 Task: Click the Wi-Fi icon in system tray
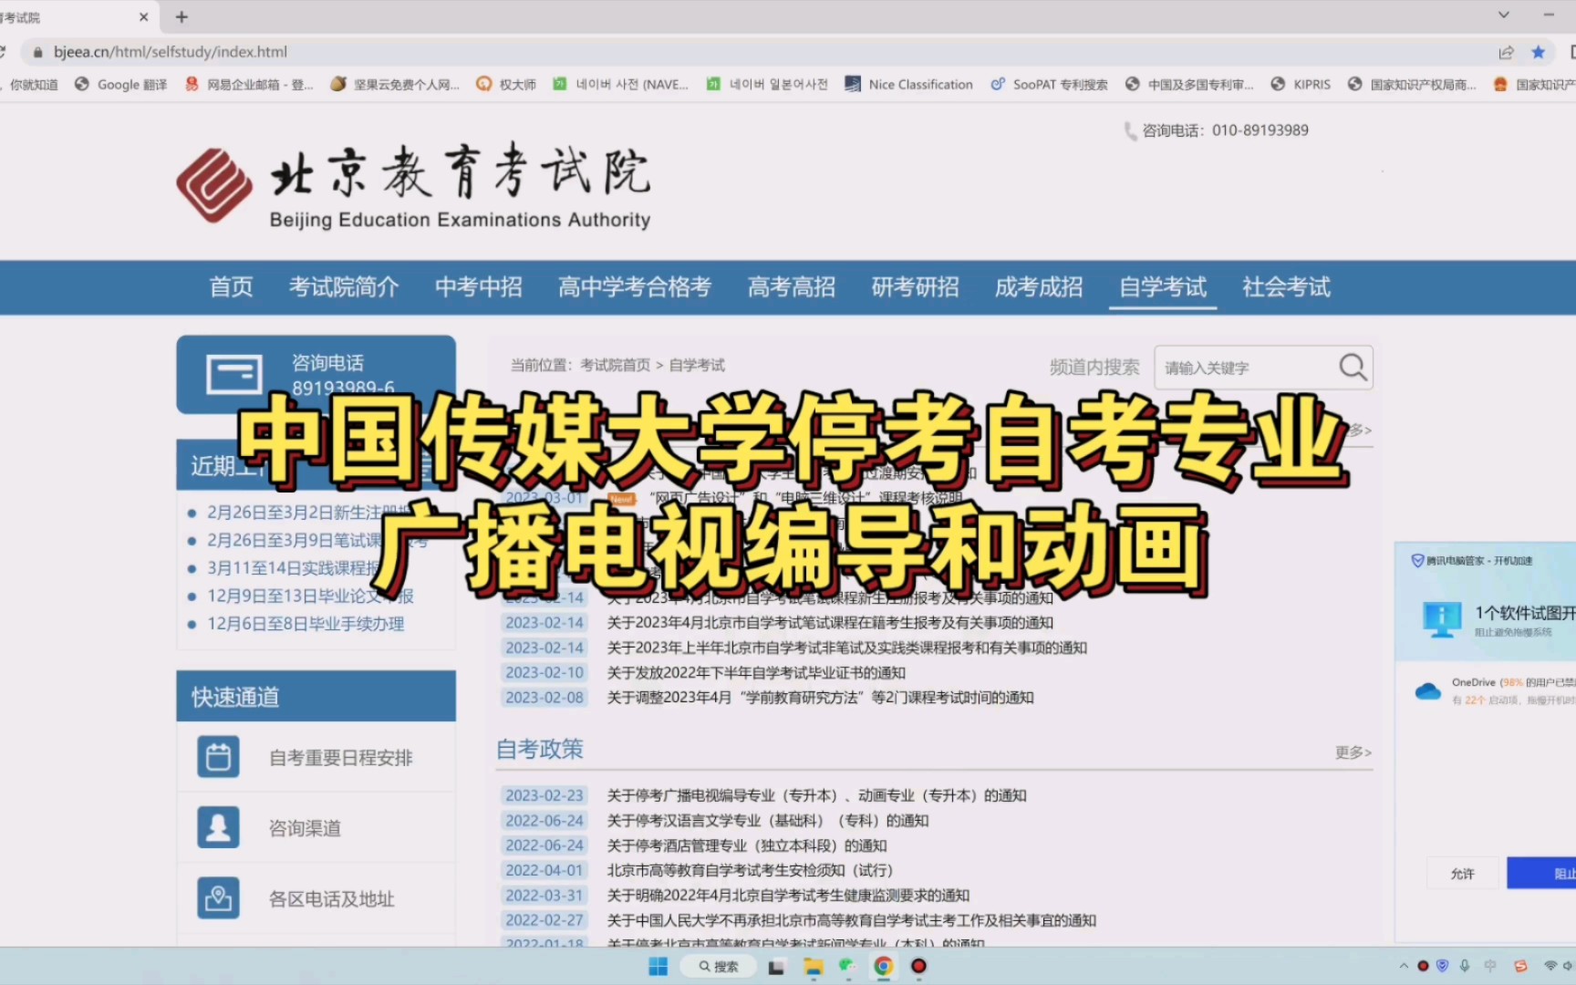[1550, 966]
